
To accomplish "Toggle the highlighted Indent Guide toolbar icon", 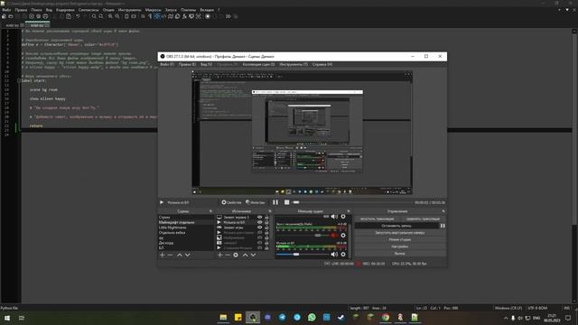I will (x=157, y=16).
